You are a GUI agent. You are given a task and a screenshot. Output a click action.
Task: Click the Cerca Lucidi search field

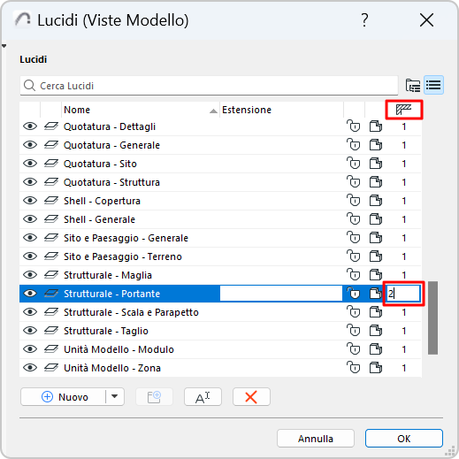pyautogui.click(x=209, y=86)
